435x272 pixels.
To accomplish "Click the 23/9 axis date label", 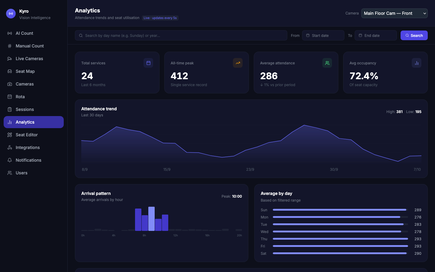I will pyautogui.click(x=250, y=170).
